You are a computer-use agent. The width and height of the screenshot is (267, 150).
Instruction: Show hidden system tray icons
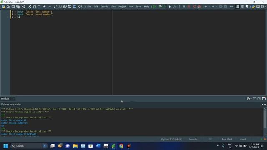[218, 146]
